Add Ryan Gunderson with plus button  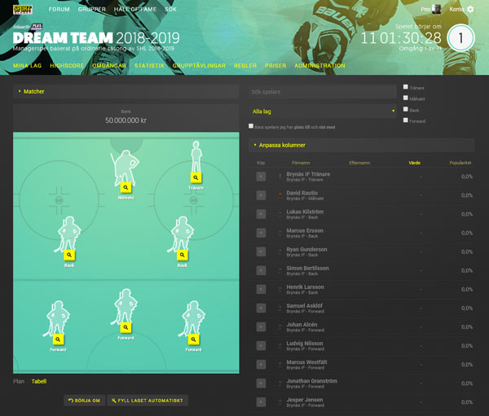click(261, 252)
